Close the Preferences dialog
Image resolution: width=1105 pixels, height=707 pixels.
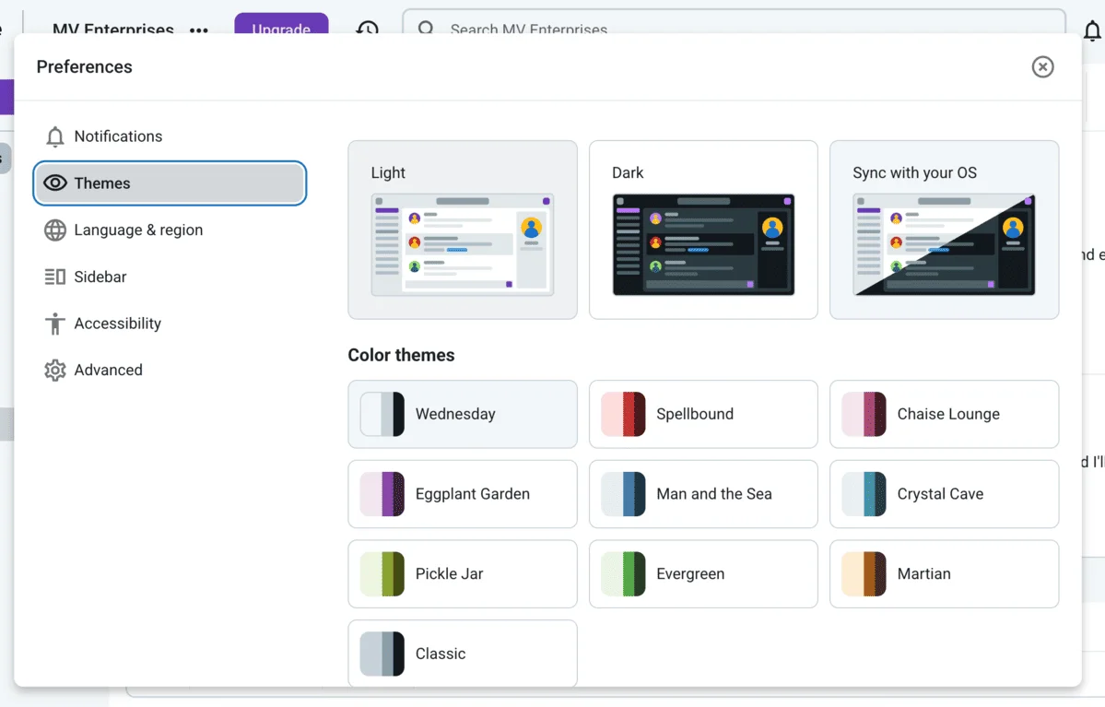tap(1042, 66)
